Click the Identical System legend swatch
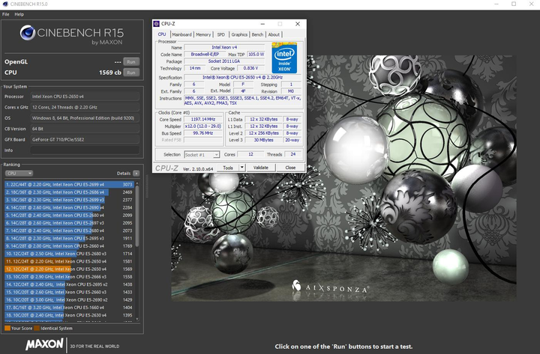540x354 pixels. click(x=37, y=329)
